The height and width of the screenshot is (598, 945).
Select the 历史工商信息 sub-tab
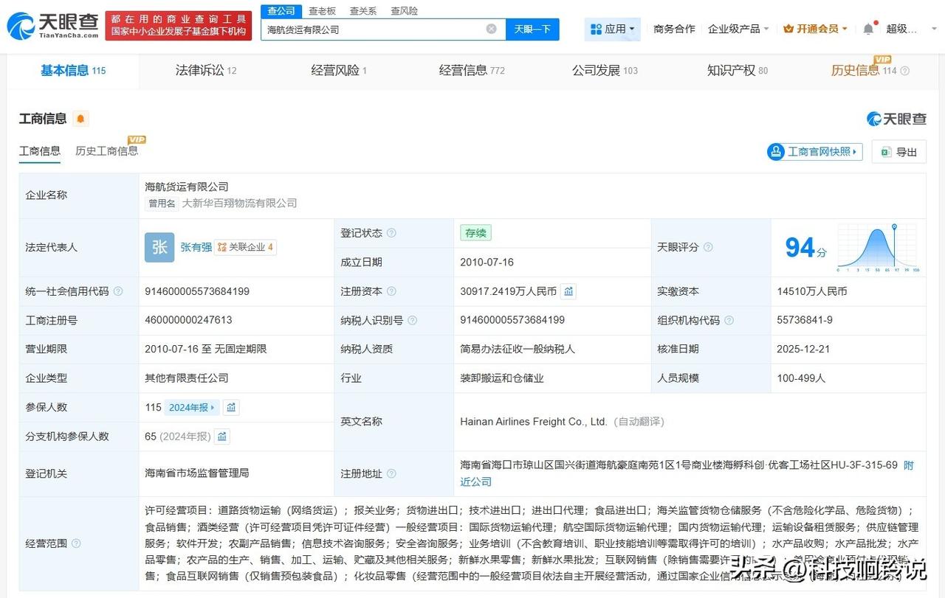coord(106,151)
